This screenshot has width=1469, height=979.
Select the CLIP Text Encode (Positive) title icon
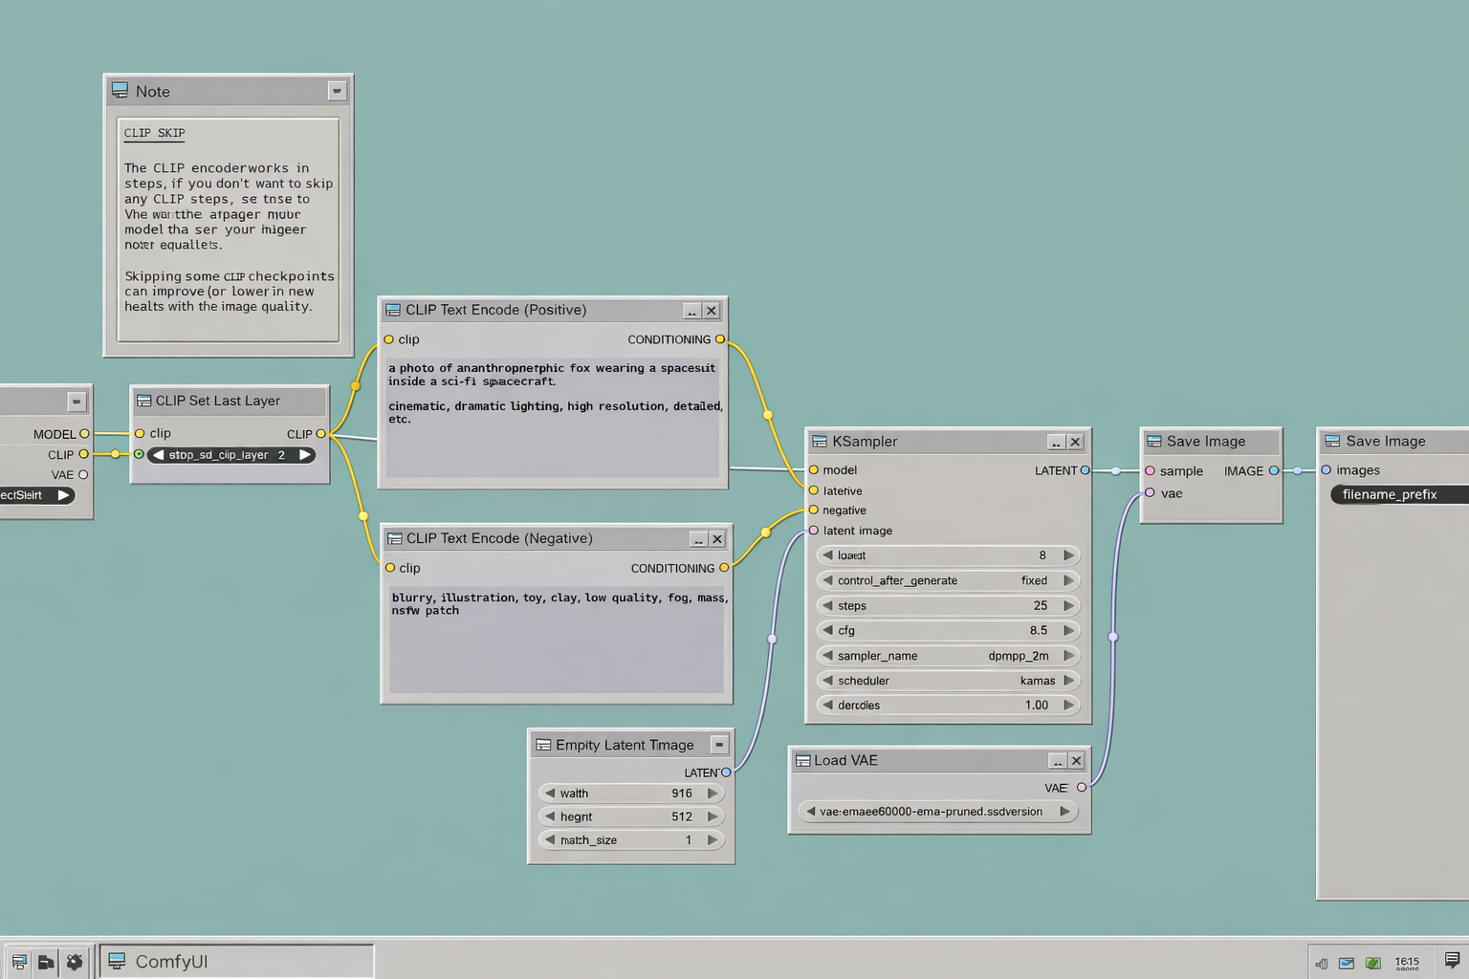tap(393, 310)
